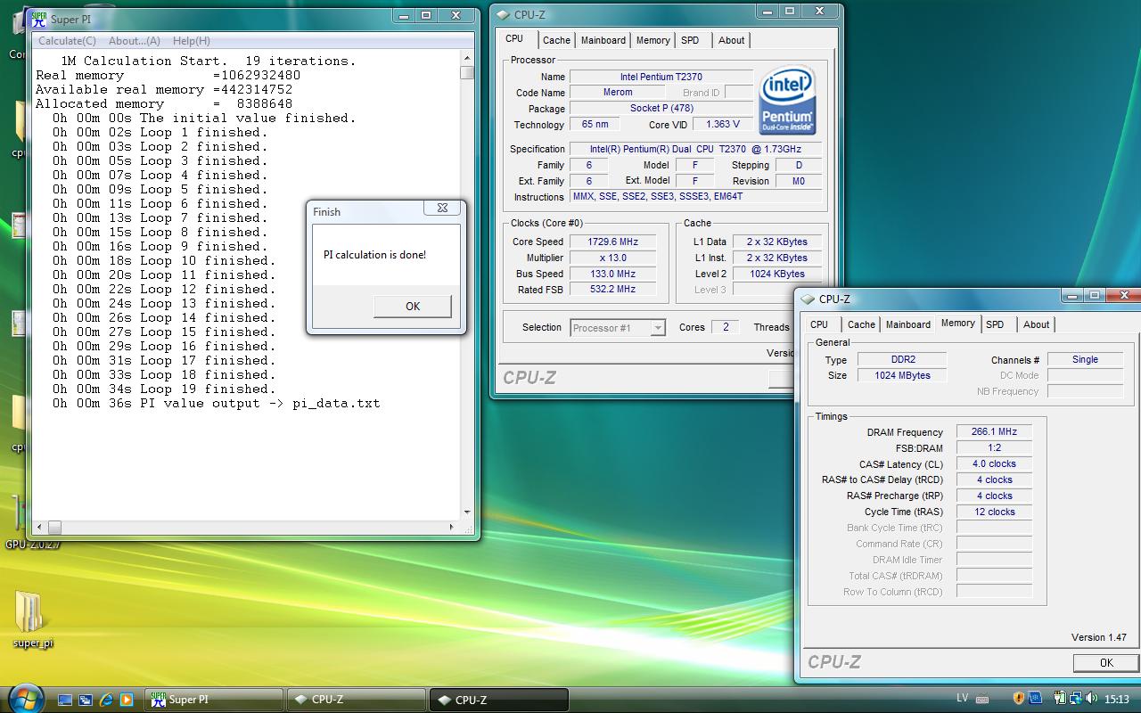Click the Level 2 cache value 1024 KBytes

tap(776, 274)
